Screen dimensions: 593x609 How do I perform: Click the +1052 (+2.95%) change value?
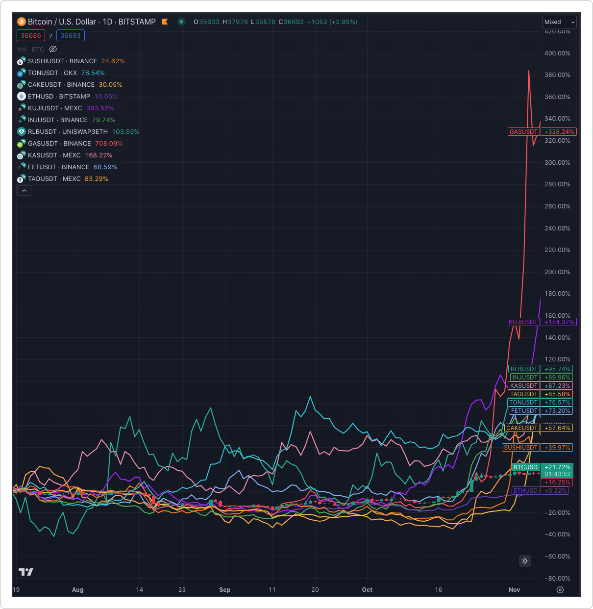(332, 22)
